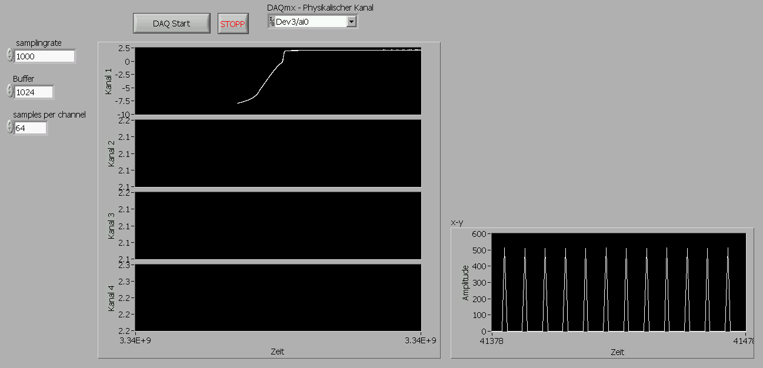Screen dimensions: 763x368
Task: Click the samples per channel field
Action: click(x=31, y=128)
